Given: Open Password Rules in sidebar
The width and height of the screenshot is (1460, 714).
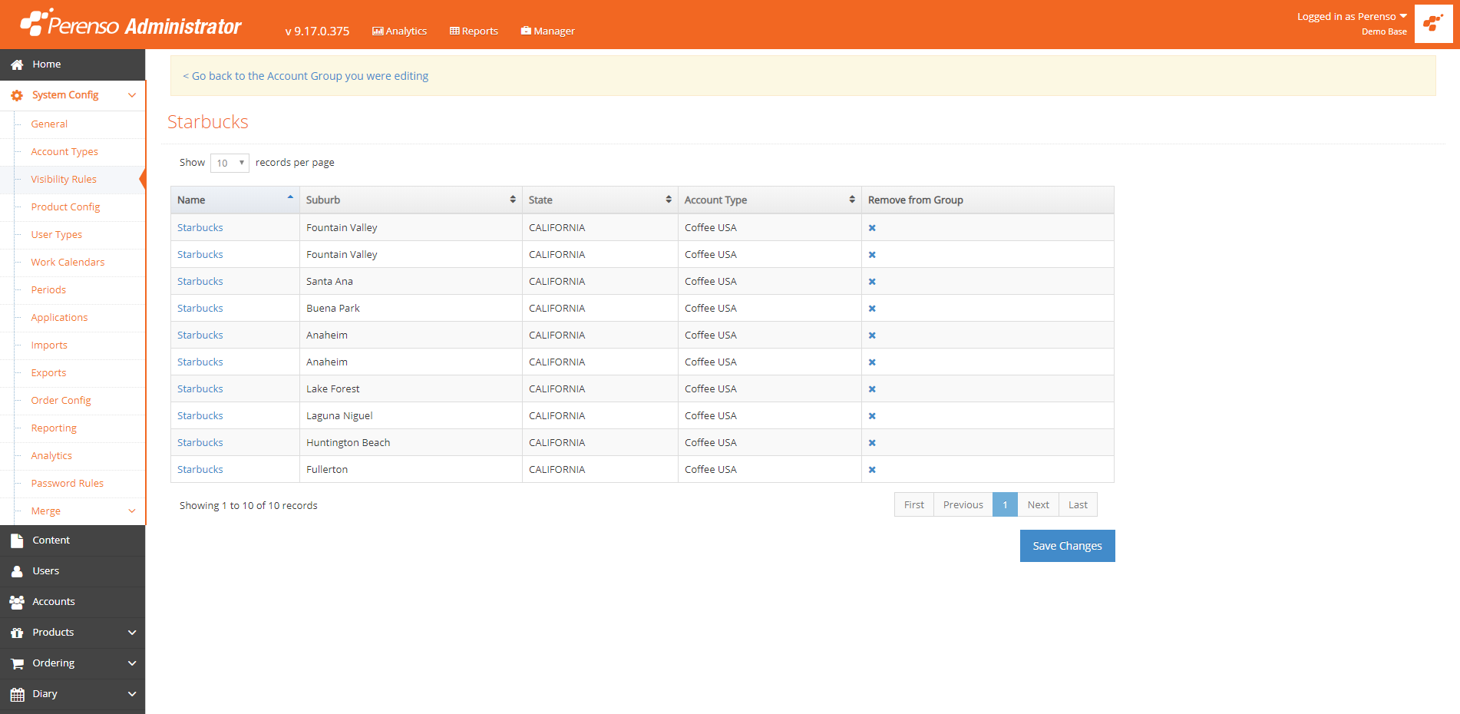Looking at the screenshot, I should coord(67,484).
